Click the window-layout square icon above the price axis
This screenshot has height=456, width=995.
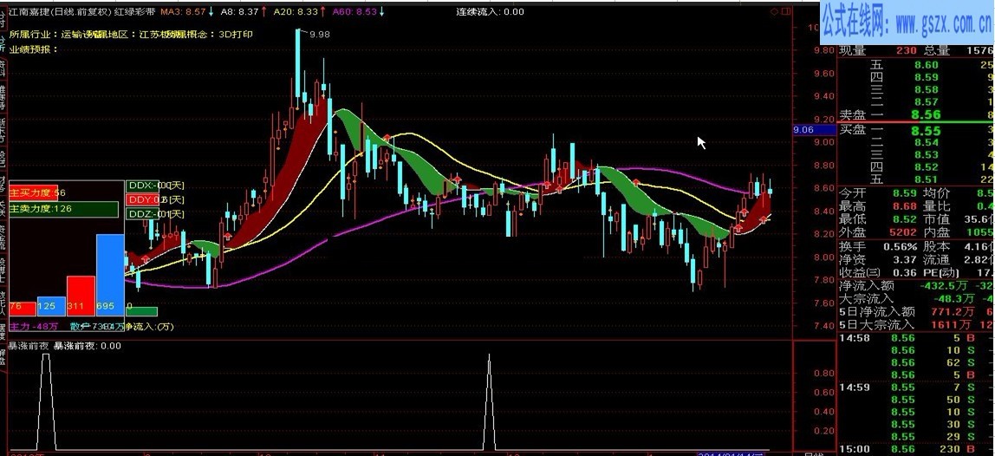coord(787,11)
